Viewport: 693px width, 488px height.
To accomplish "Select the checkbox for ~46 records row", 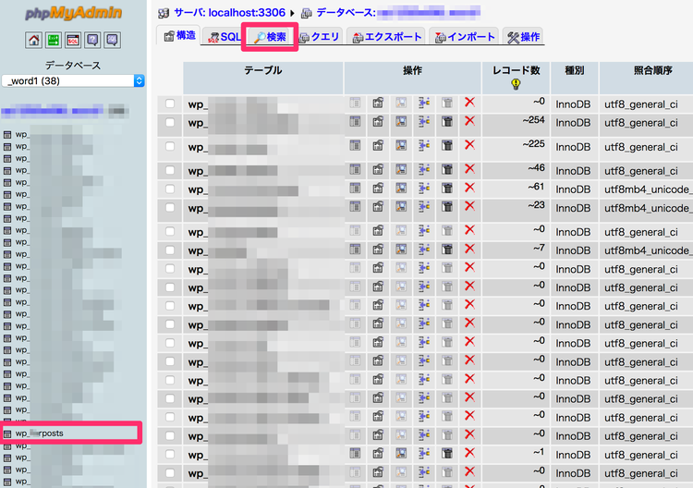I will (x=170, y=170).
